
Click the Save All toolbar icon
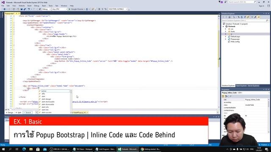click(25, 9)
